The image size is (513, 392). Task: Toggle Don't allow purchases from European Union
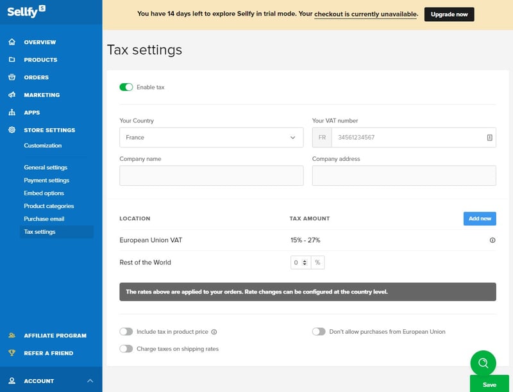(319, 332)
